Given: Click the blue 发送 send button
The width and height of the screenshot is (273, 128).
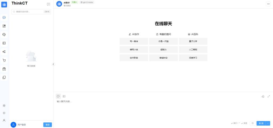Looking at the screenshot, I should [261, 123].
